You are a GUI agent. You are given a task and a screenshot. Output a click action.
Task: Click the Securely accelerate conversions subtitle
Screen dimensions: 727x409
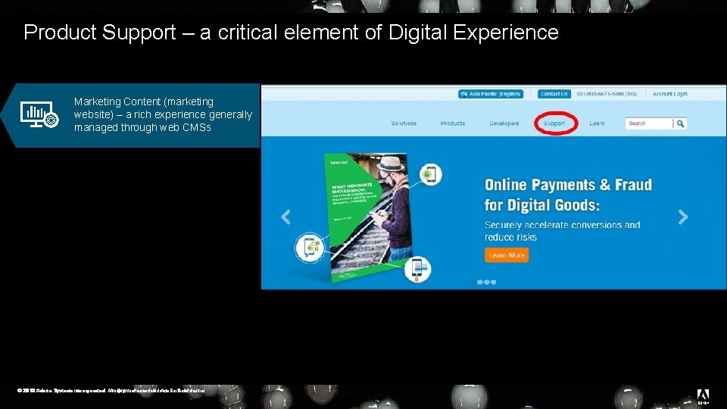563,231
